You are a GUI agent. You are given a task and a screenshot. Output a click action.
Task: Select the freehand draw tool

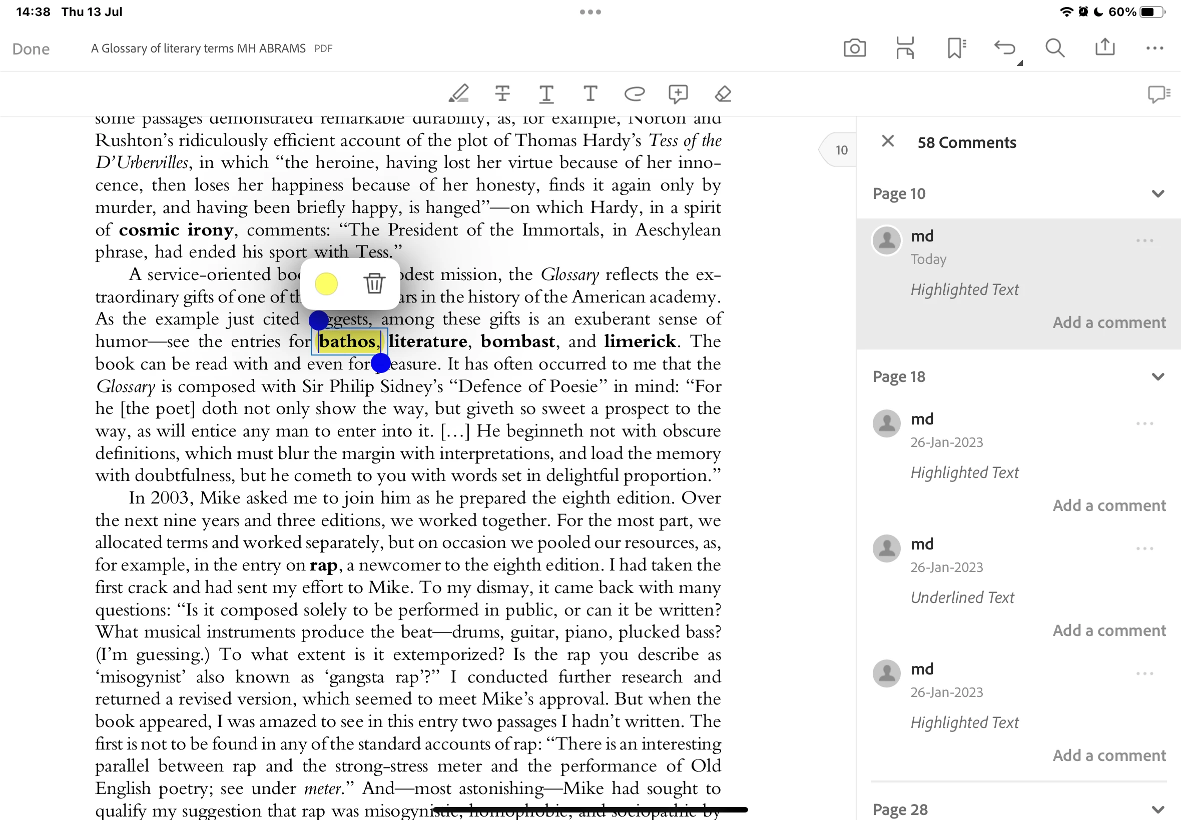634,93
